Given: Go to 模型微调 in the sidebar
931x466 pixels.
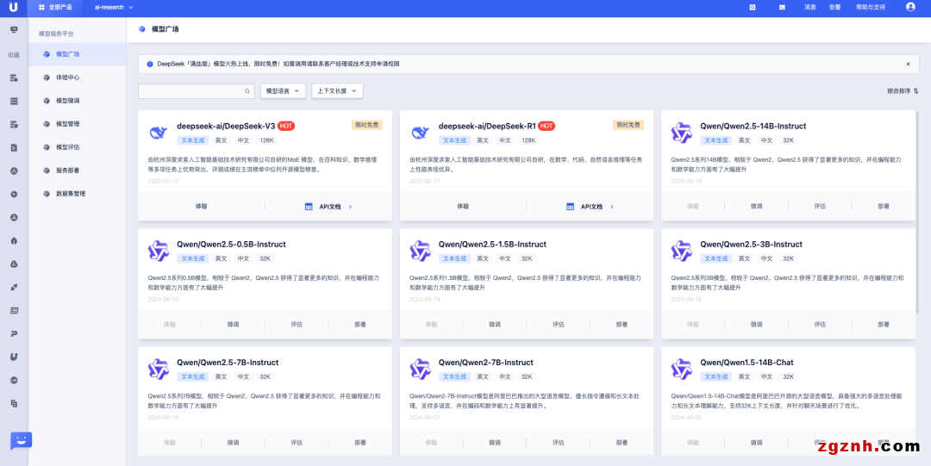Looking at the screenshot, I should [67, 100].
